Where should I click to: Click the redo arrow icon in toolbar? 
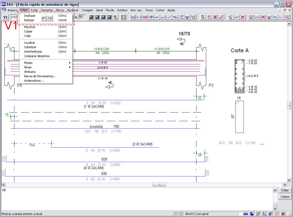point(50,18)
